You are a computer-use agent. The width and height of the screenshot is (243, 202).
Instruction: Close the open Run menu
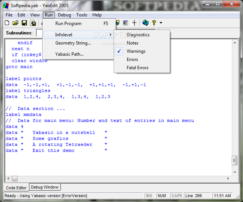(49, 15)
